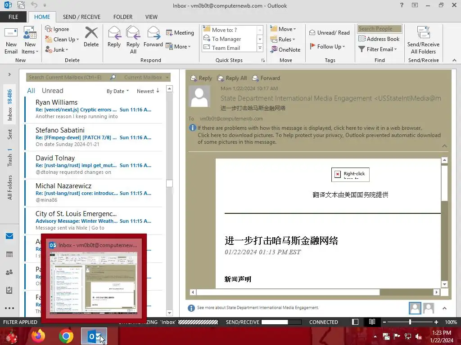Click the Search People field
The width and height of the screenshot is (461, 345).
pos(380,28)
